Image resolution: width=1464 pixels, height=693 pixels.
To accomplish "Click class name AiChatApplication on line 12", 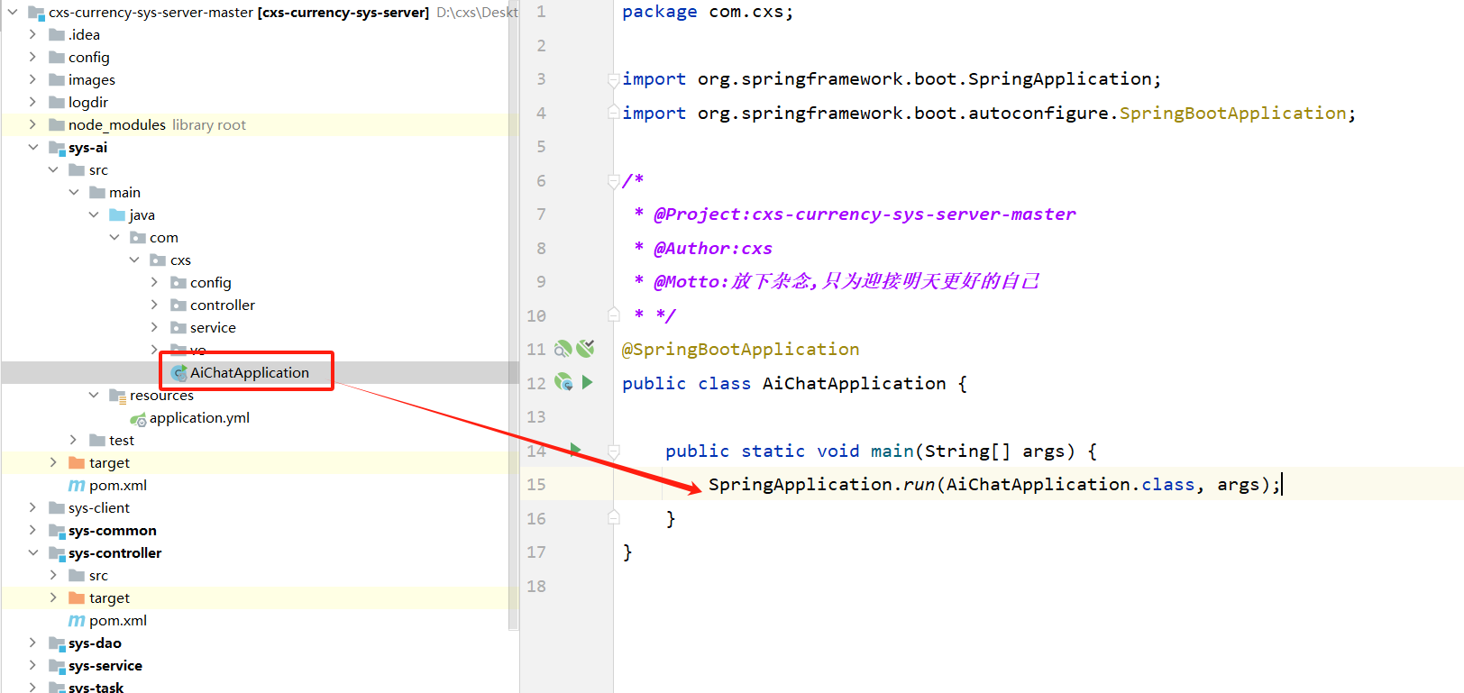I will point(854,383).
